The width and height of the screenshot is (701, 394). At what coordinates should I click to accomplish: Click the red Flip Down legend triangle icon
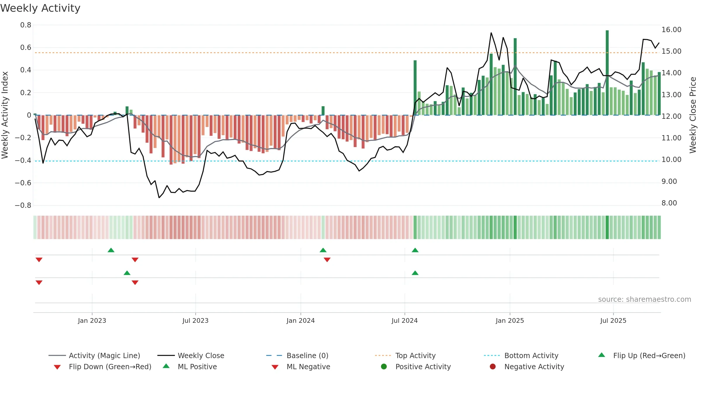pos(57,367)
